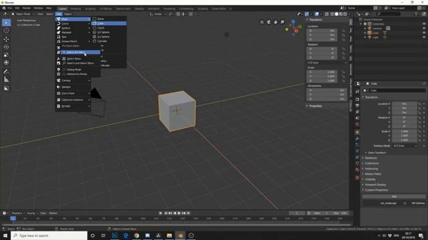Click the Add to Pie Menu entry
428x240 pixels.
[80, 52]
